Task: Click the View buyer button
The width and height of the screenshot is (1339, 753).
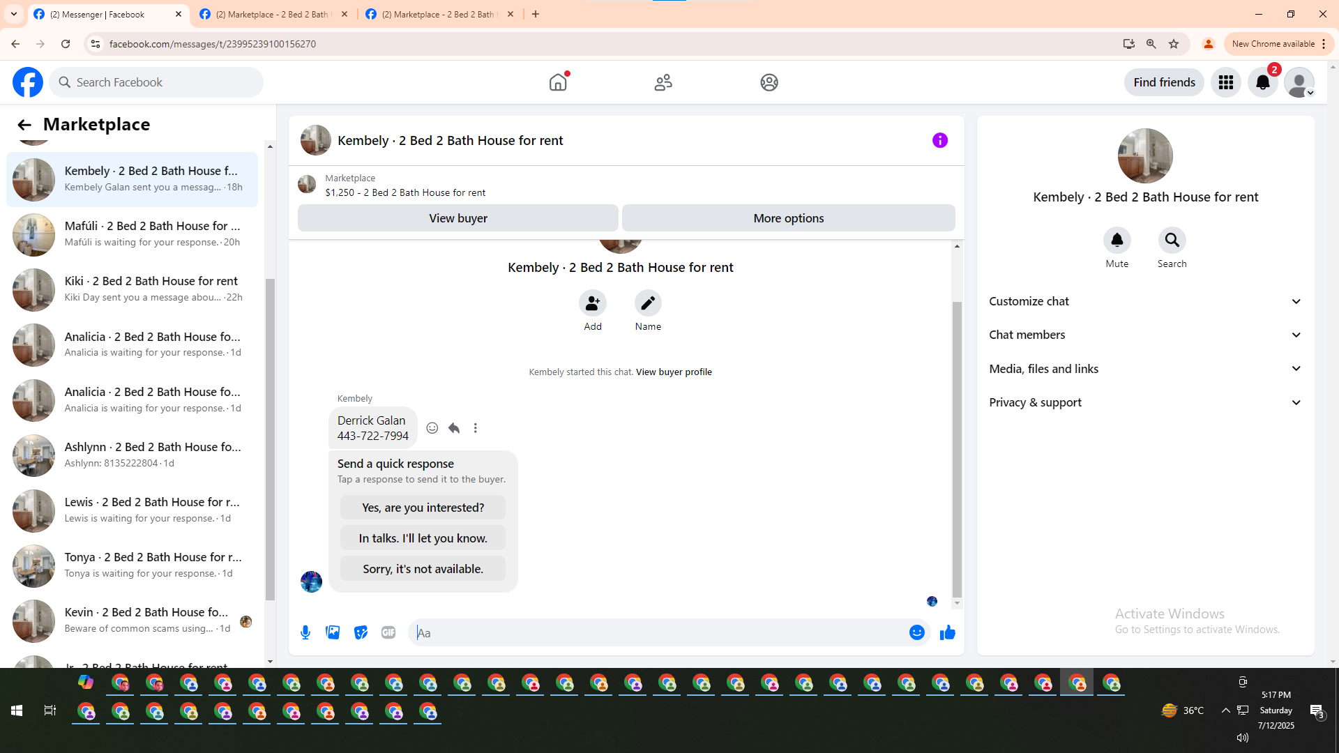Action: (457, 218)
